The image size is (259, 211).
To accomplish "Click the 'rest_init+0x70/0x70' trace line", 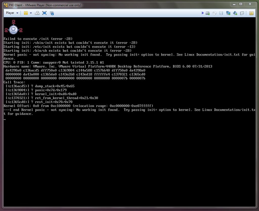I will pyautogui.click(x=39, y=102).
